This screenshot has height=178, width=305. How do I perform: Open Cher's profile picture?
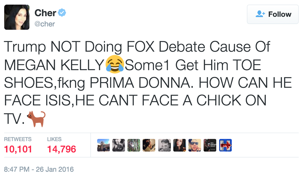click(x=17, y=17)
